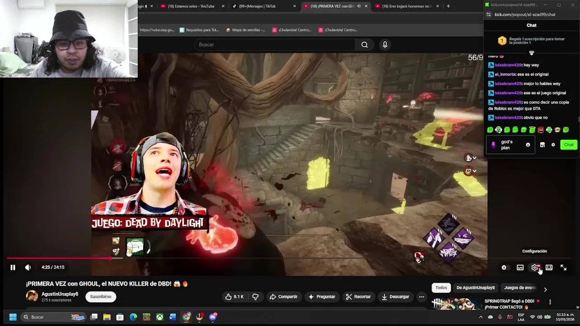Click Kick chat message input field

click(510, 145)
